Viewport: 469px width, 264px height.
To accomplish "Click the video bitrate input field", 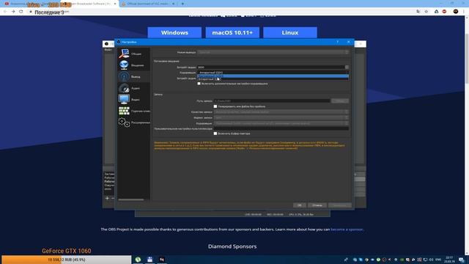I will 271,67.
